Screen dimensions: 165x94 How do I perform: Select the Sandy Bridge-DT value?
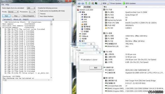131,15
